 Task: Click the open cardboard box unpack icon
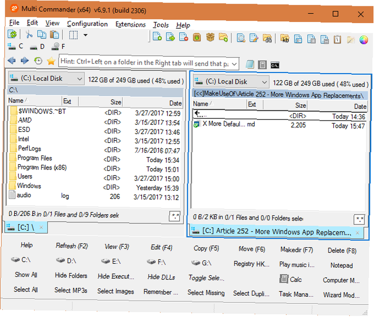click(x=210, y=37)
